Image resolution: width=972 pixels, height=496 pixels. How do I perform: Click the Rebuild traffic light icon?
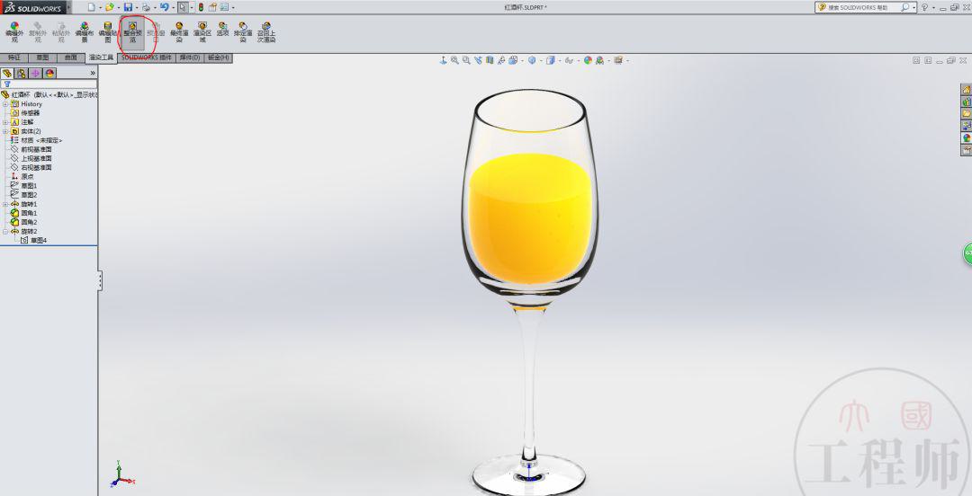pyautogui.click(x=201, y=7)
